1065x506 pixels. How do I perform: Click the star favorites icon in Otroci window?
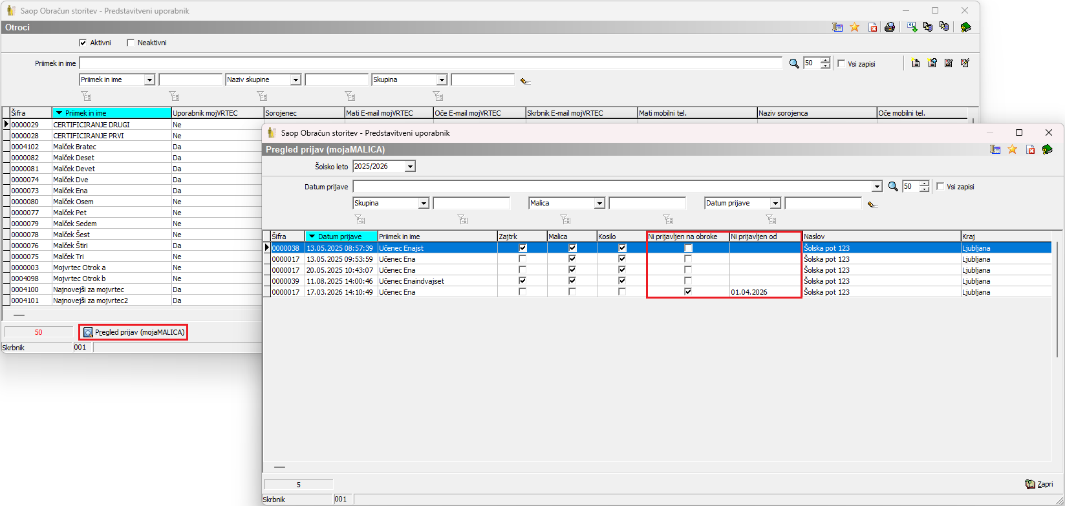pyautogui.click(x=855, y=27)
